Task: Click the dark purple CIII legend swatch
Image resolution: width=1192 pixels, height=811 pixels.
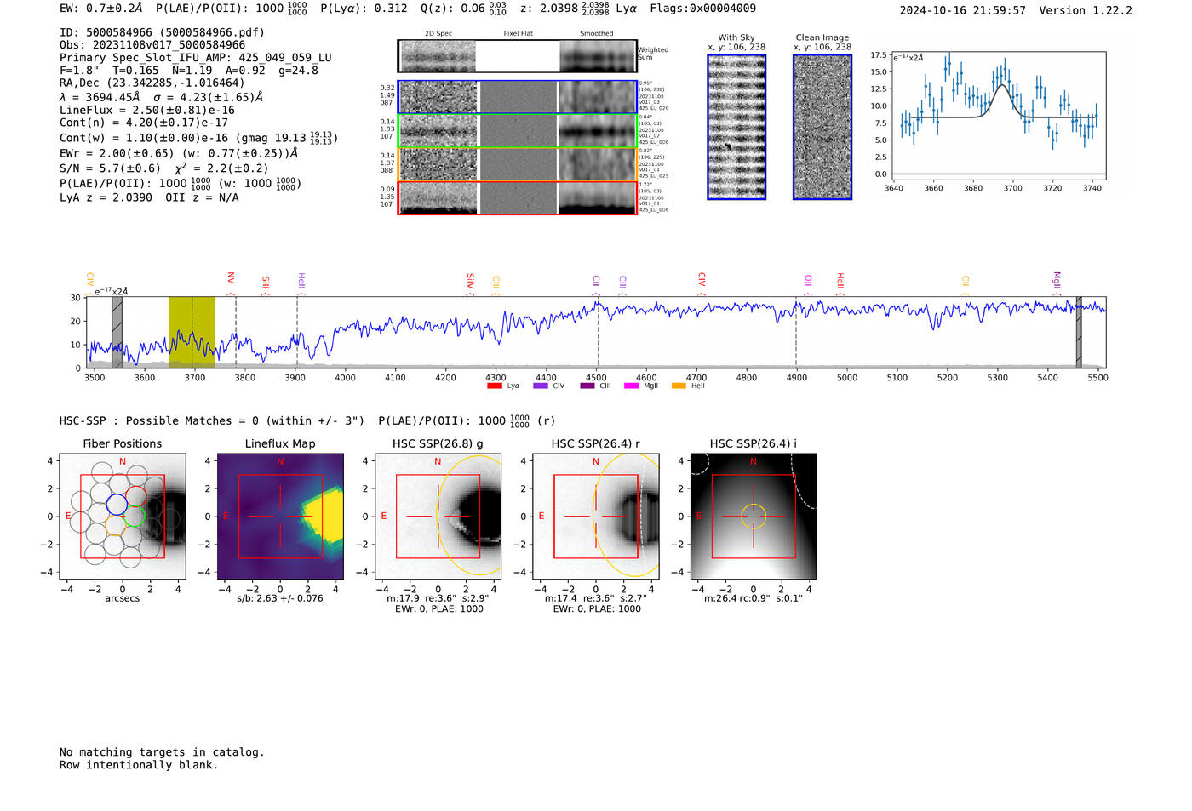Action: tap(587, 386)
